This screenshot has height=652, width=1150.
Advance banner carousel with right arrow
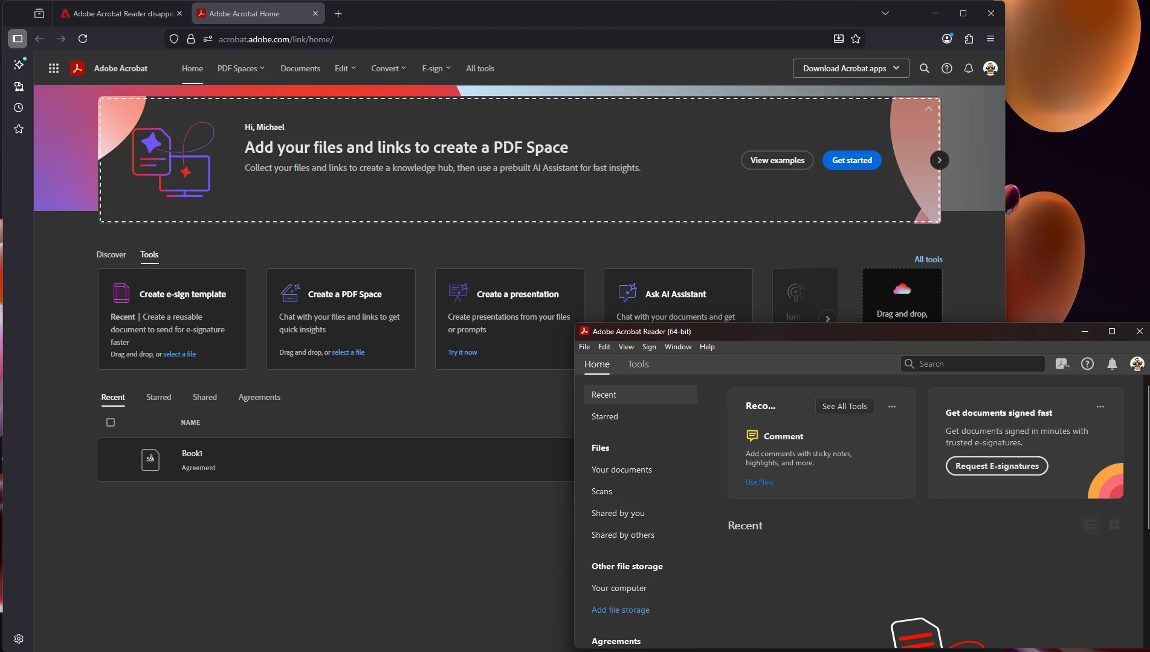[939, 160]
